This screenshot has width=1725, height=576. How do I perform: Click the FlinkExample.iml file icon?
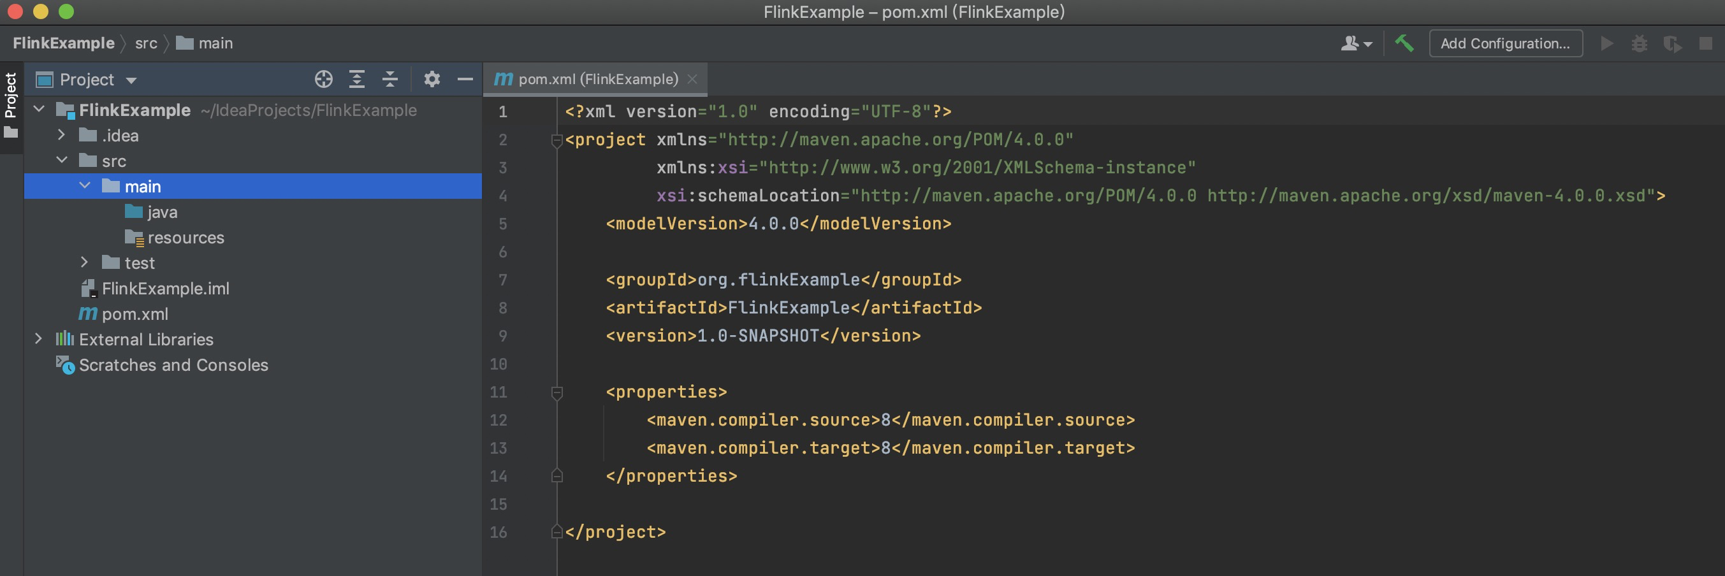coord(89,289)
